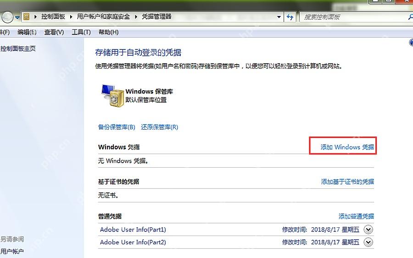Click the Control Panel icon in address bar
Screen dimensions: 413x258
pos(26,17)
